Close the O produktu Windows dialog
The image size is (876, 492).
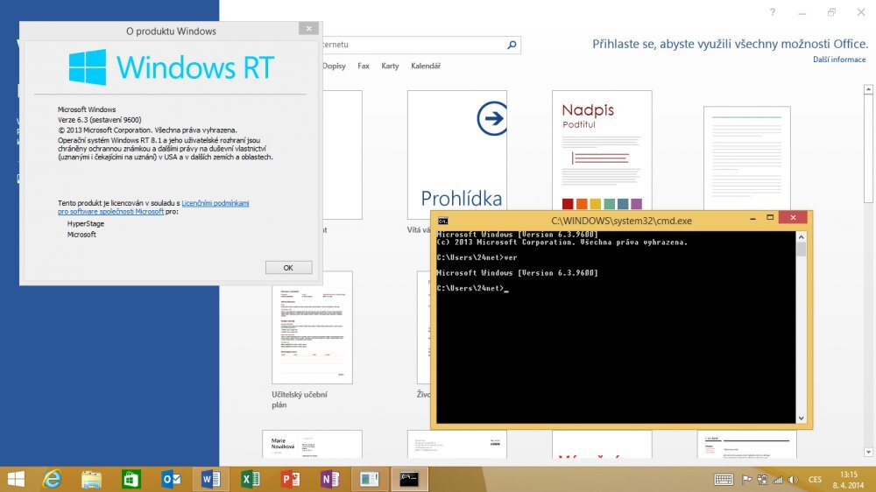(308, 29)
